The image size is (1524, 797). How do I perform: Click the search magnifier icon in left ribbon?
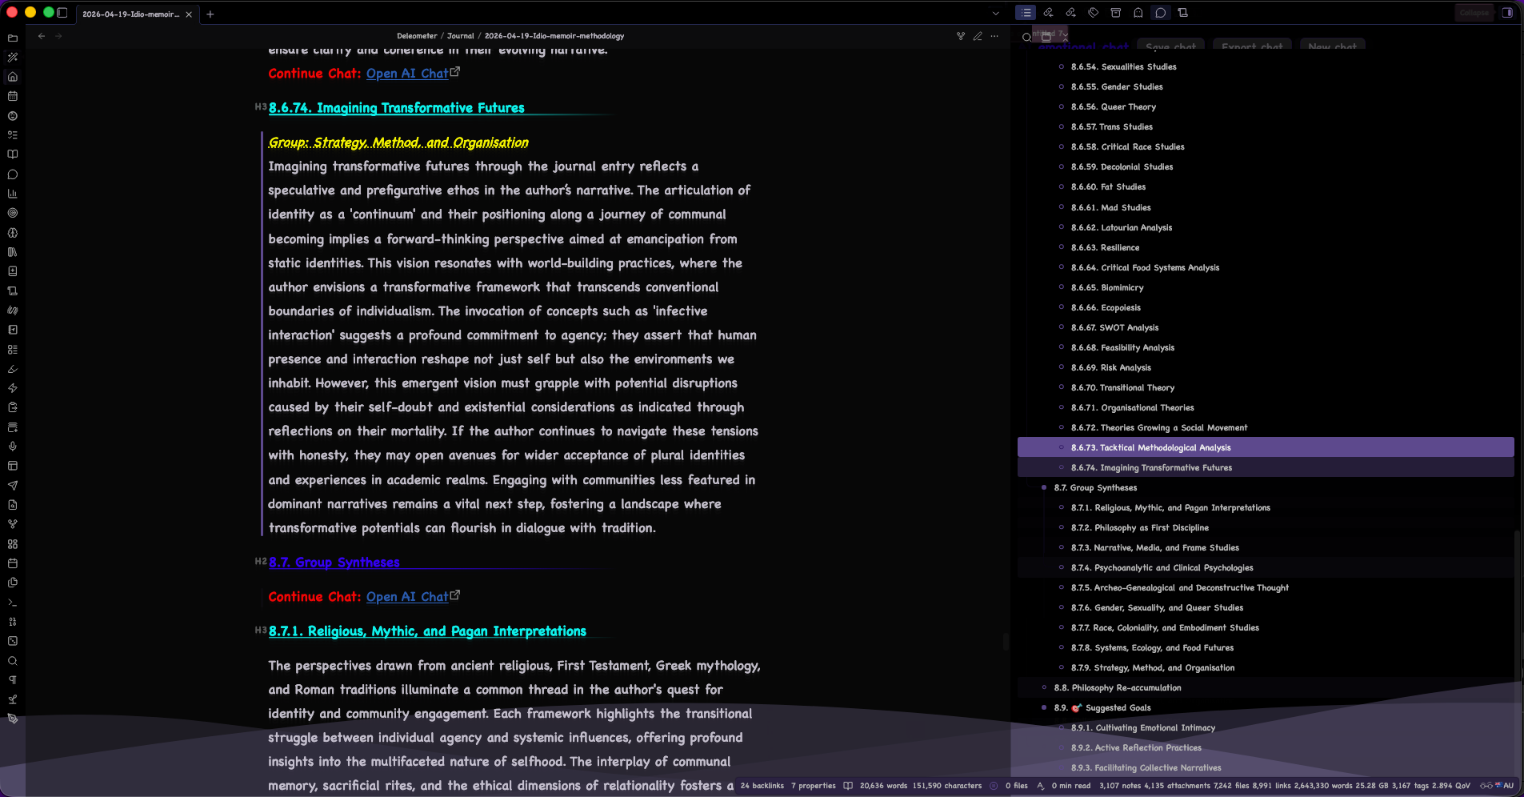coord(13,661)
